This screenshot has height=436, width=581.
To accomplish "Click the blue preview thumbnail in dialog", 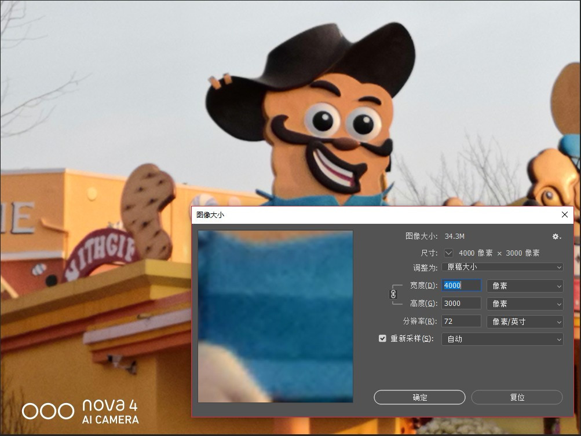I will (275, 316).
